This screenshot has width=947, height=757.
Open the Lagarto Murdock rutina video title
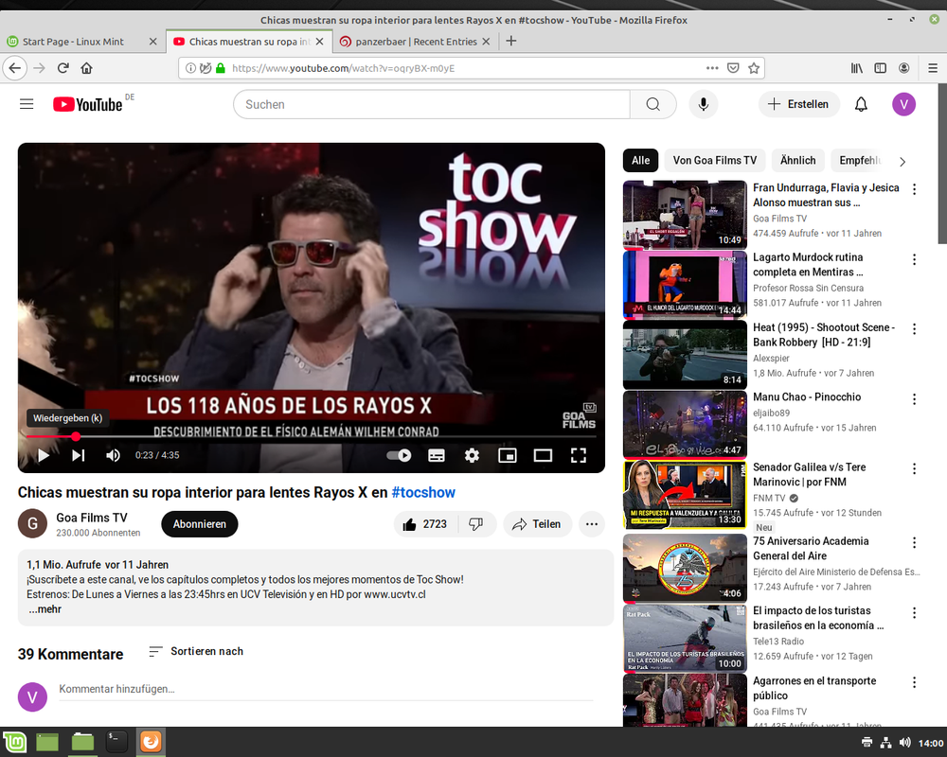pyautogui.click(x=808, y=264)
